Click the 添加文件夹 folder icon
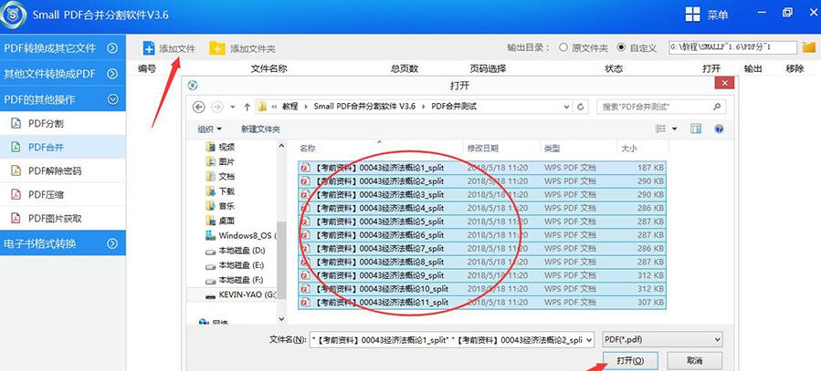 pyautogui.click(x=216, y=48)
